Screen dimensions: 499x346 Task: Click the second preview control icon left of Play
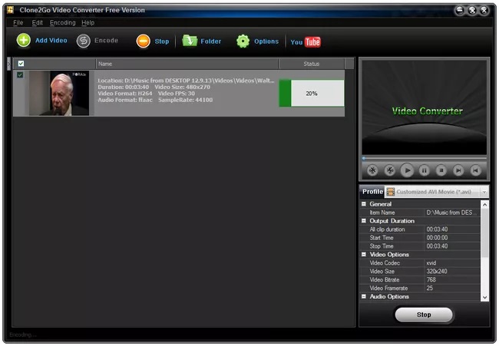tap(389, 170)
